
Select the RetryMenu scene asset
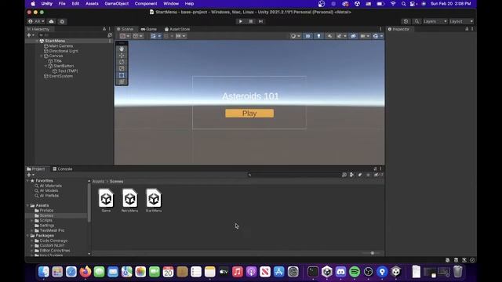coord(129,201)
